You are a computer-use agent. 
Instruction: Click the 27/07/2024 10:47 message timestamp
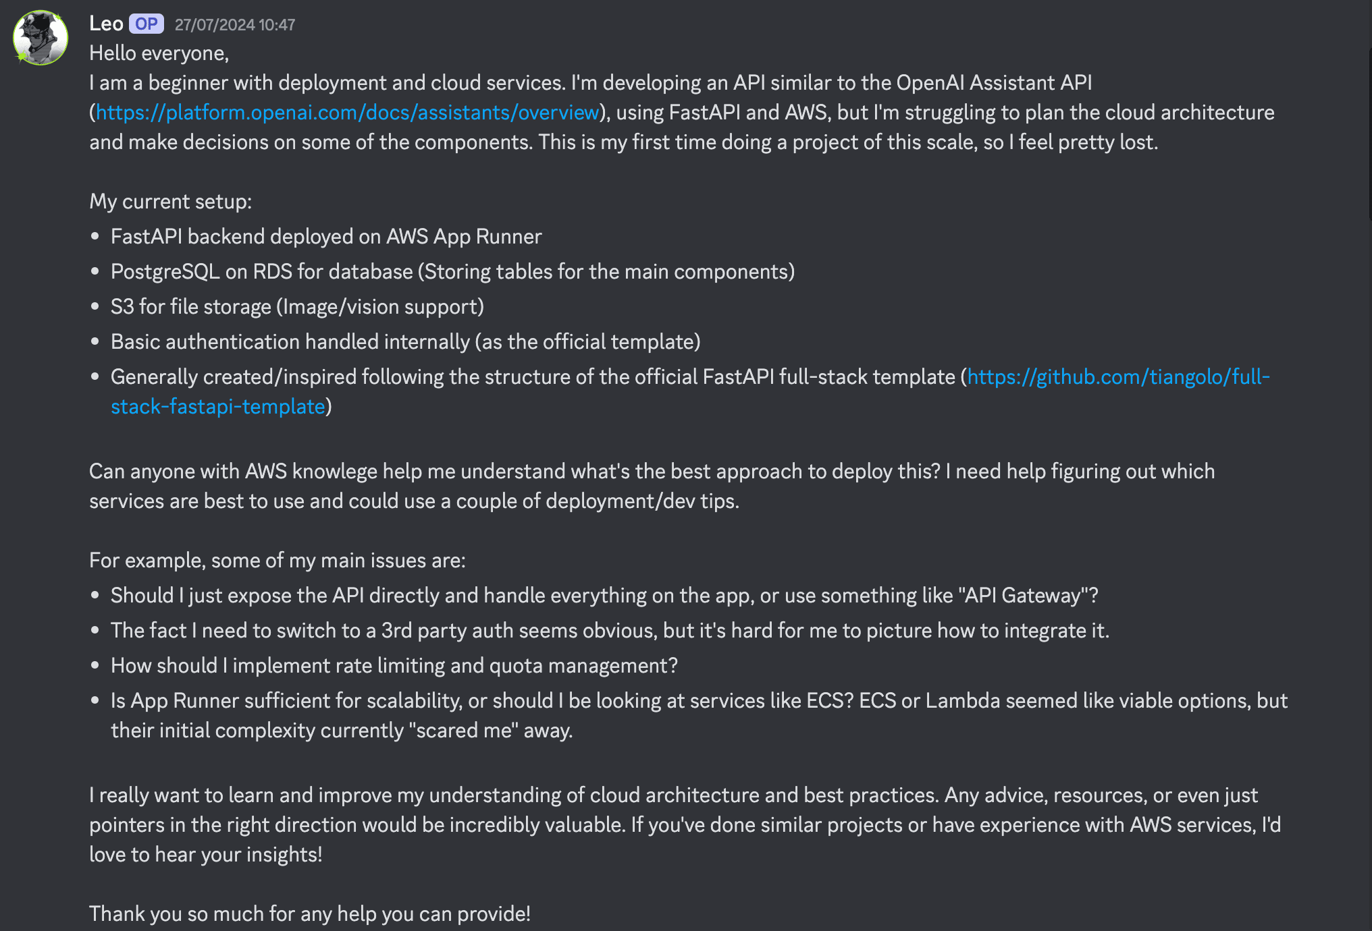[x=235, y=24]
